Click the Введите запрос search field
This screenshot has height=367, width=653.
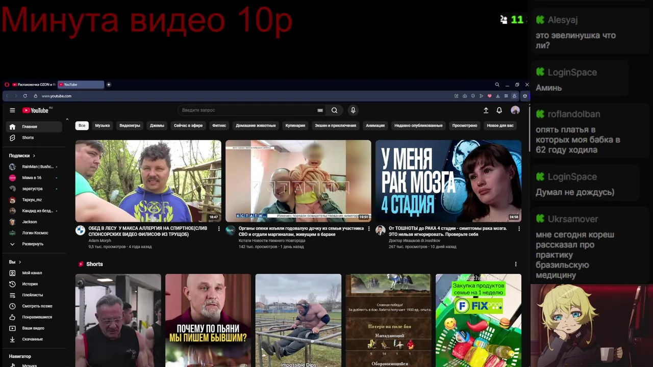[250, 110]
